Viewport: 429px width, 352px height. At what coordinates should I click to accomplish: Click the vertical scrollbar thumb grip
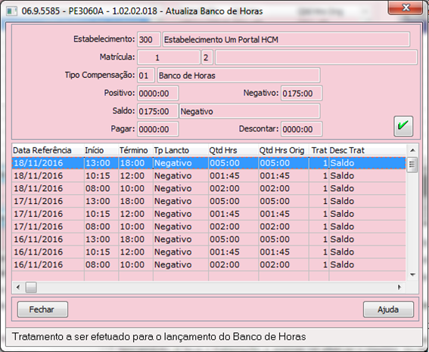412,165
